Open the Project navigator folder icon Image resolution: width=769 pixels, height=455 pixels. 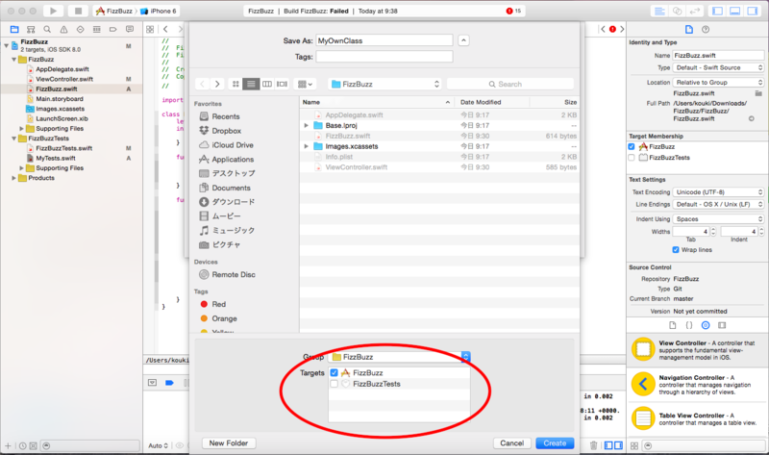[x=14, y=29]
